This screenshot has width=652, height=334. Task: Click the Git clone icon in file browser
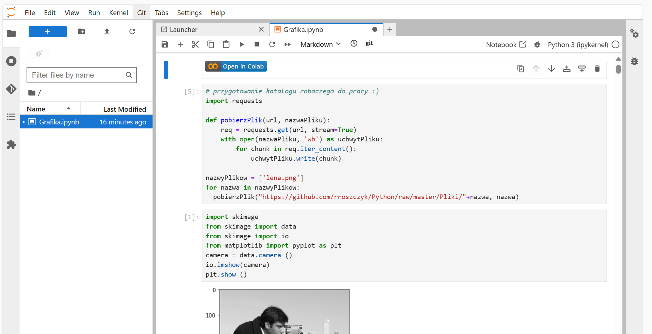coord(39,53)
